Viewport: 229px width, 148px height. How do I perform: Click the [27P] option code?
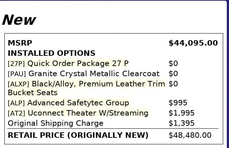(x=16, y=64)
